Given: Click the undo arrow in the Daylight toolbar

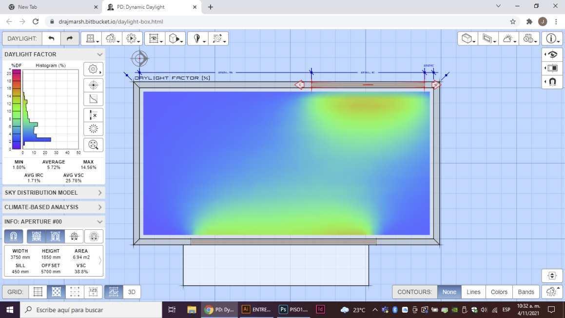Looking at the screenshot, I should (51, 39).
